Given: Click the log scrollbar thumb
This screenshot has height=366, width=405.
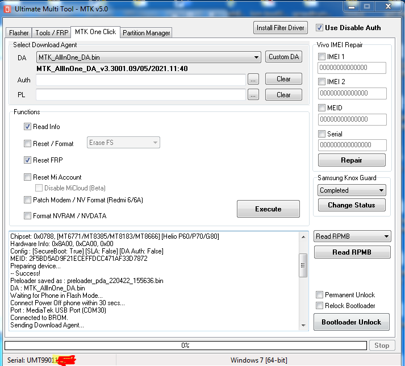Looking at the screenshot, I should [x=303, y=265].
